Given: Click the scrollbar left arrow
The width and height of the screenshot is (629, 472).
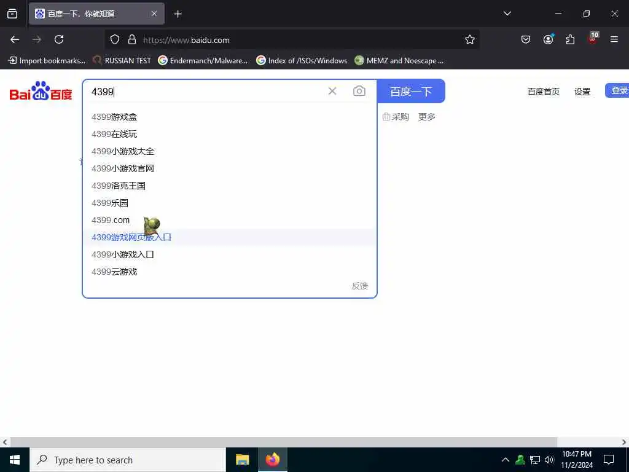Looking at the screenshot, I should coord(4,442).
